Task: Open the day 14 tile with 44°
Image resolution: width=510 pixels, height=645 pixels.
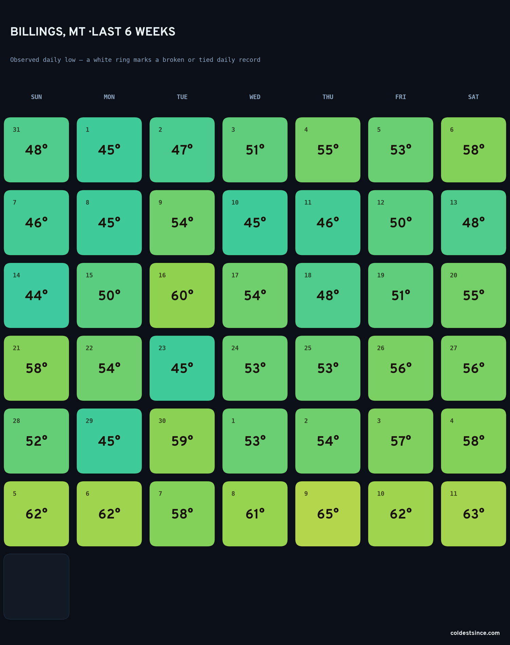Action: [36, 295]
